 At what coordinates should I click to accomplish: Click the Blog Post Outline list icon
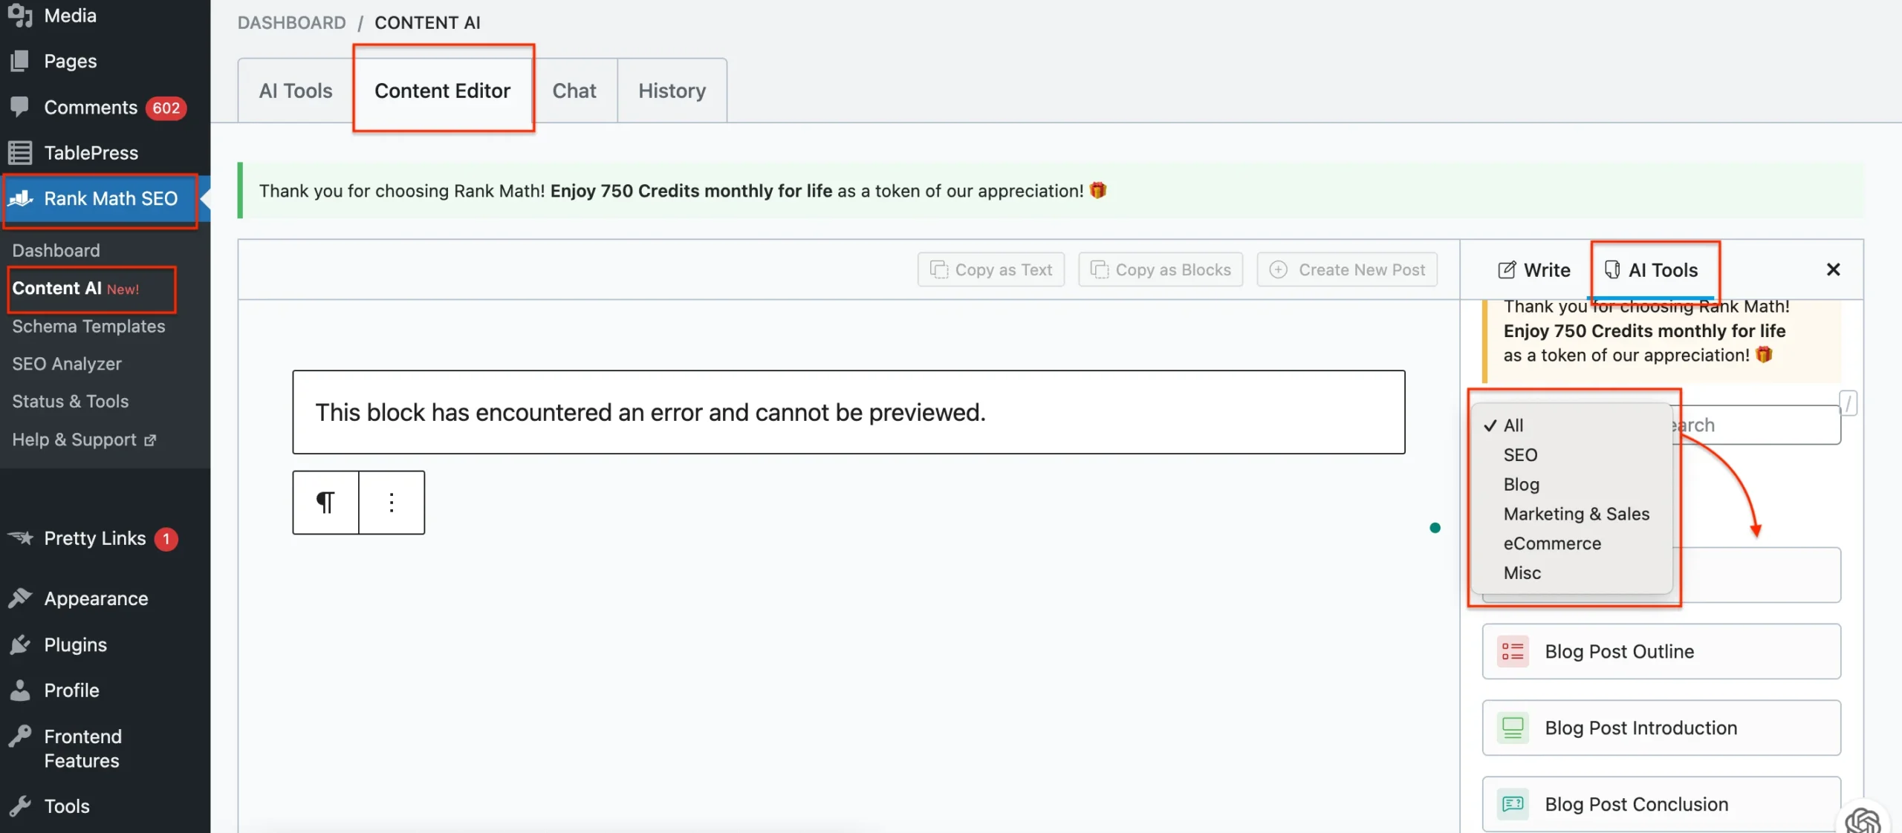tap(1513, 651)
